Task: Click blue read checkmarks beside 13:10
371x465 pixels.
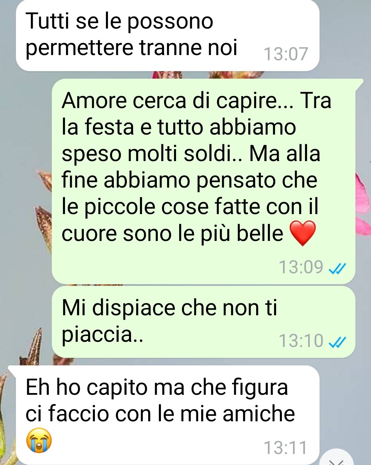Action: tap(337, 342)
